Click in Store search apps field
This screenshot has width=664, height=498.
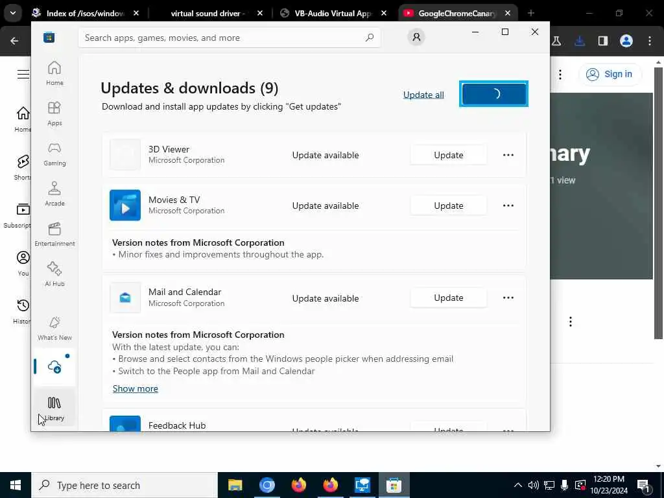tap(230, 38)
